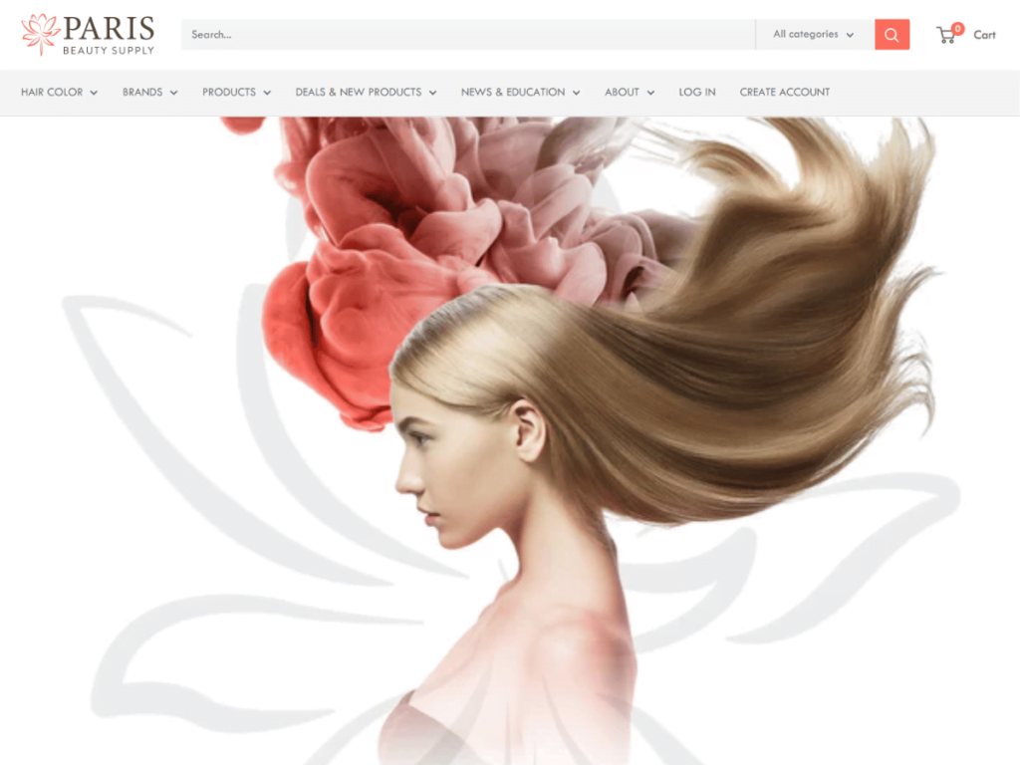Open the Cart text link

[x=984, y=35]
